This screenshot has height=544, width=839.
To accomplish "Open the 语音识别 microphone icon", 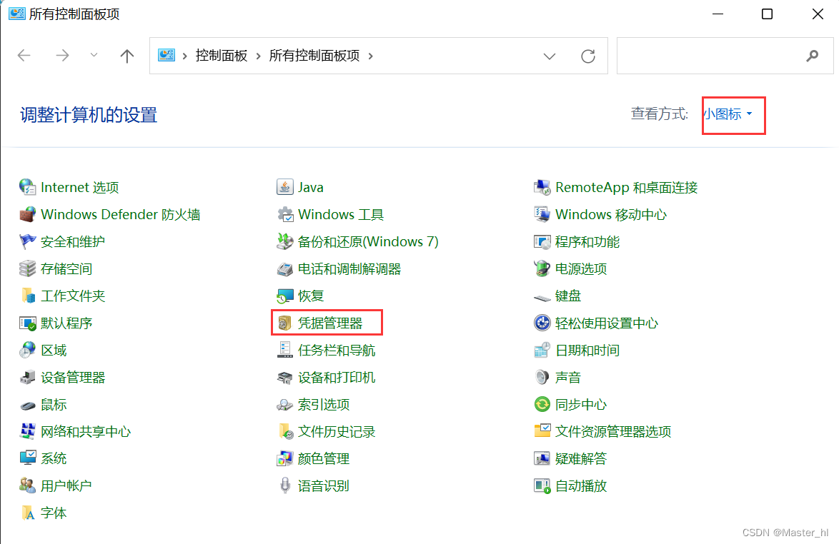I will pyautogui.click(x=284, y=485).
